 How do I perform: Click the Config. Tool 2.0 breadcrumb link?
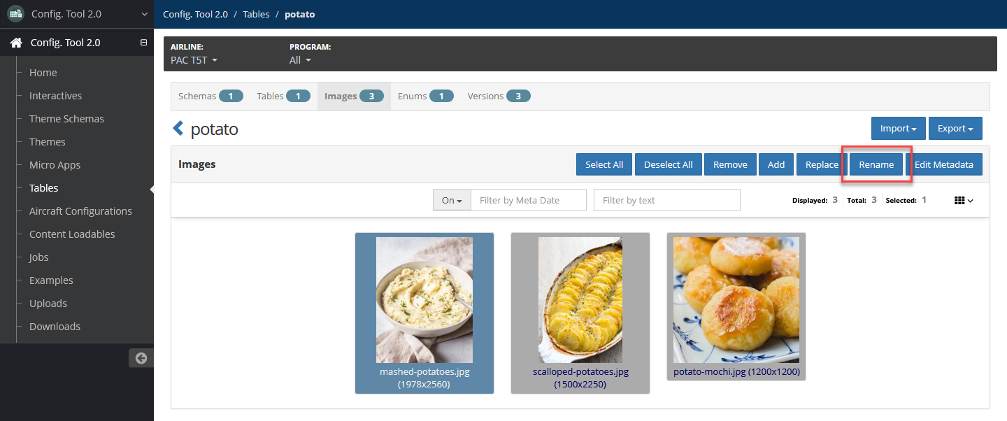tap(195, 14)
